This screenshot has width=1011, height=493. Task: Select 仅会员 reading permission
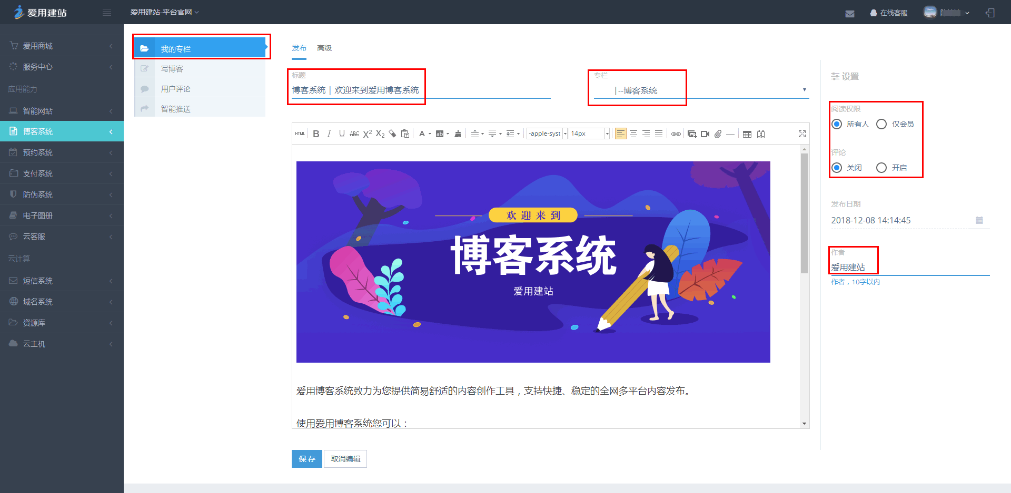881,124
